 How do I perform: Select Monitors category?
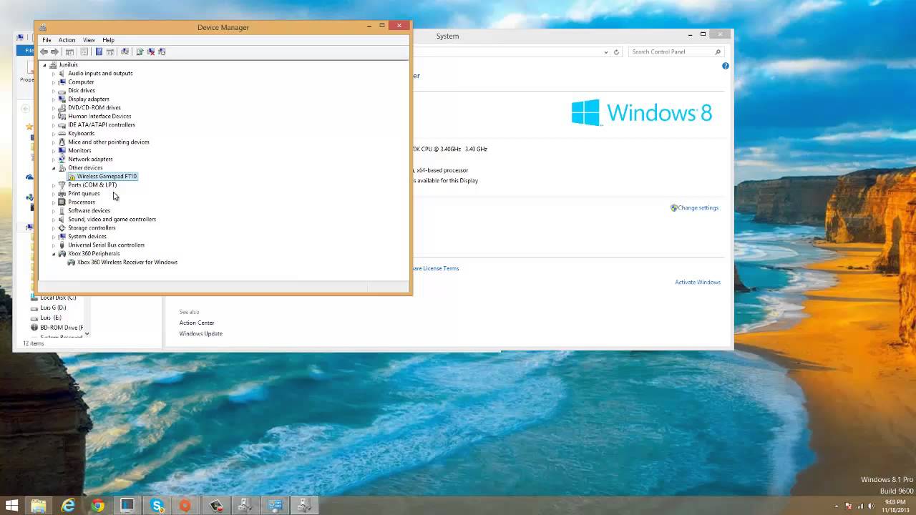[79, 150]
